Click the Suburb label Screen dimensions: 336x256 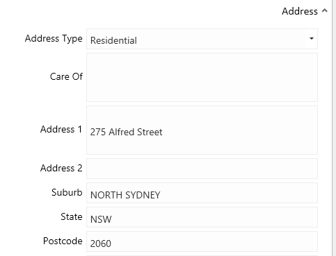[x=67, y=192]
